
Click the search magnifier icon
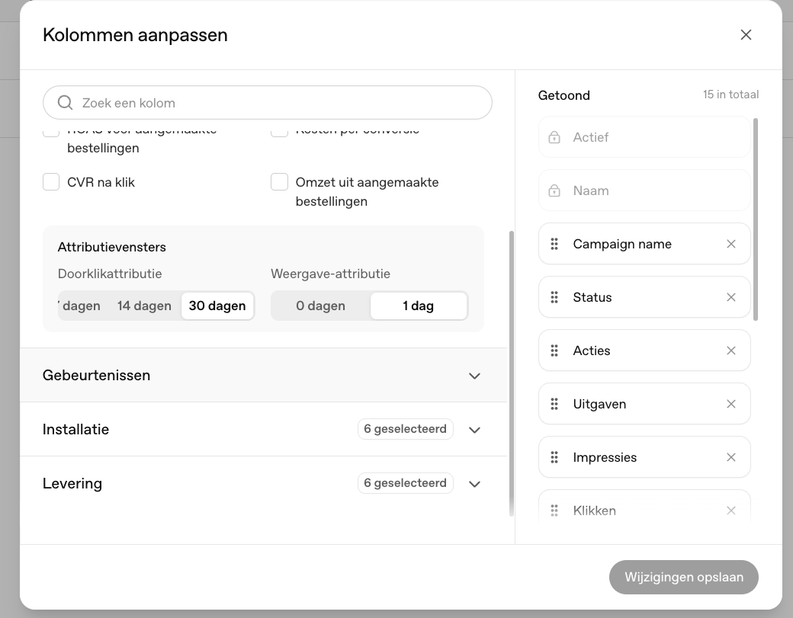(x=65, y=103)
